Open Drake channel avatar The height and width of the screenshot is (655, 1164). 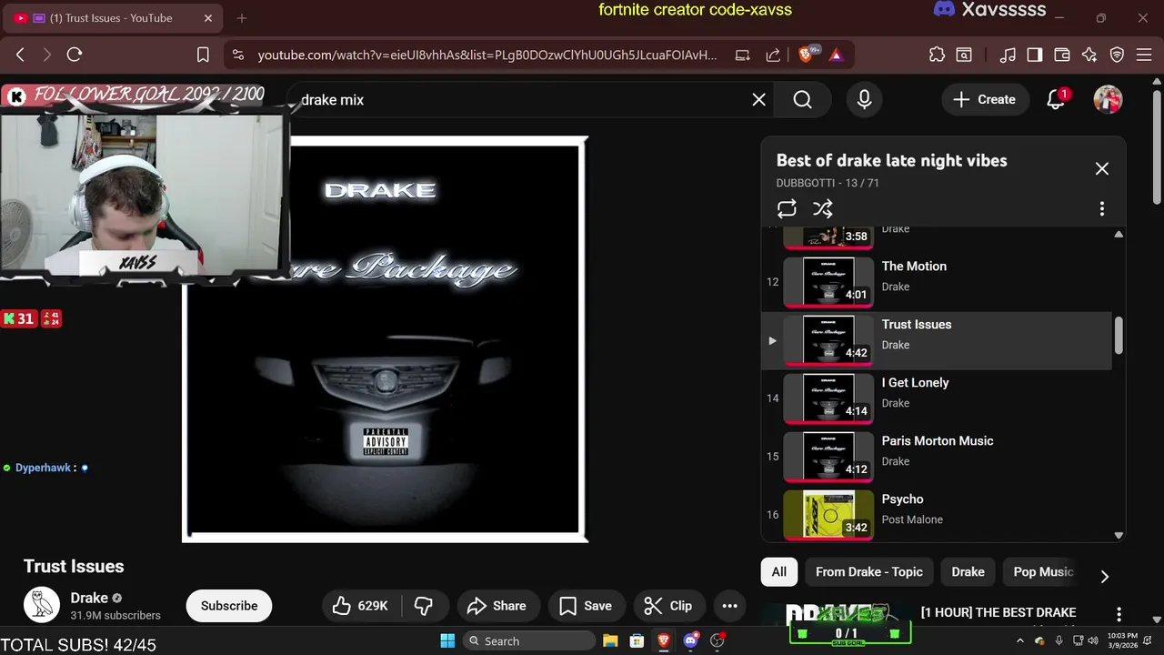pos(42,605)
